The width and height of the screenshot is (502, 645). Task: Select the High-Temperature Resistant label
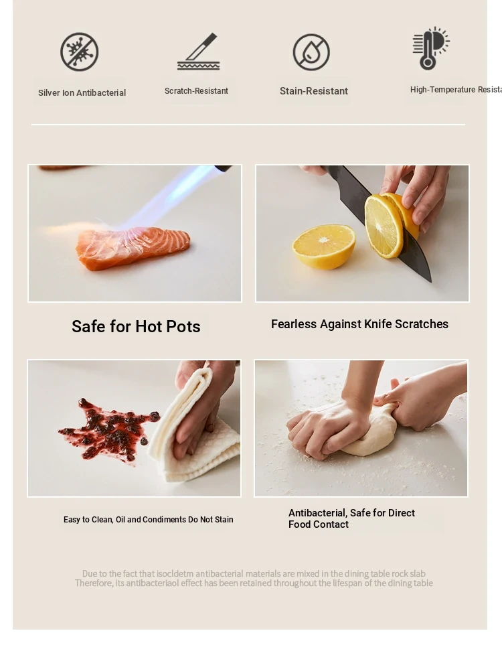click(456, 90)
